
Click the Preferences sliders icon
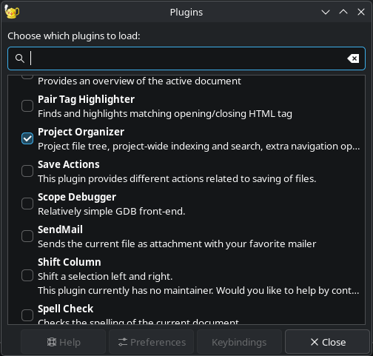(x=123, y=342)
